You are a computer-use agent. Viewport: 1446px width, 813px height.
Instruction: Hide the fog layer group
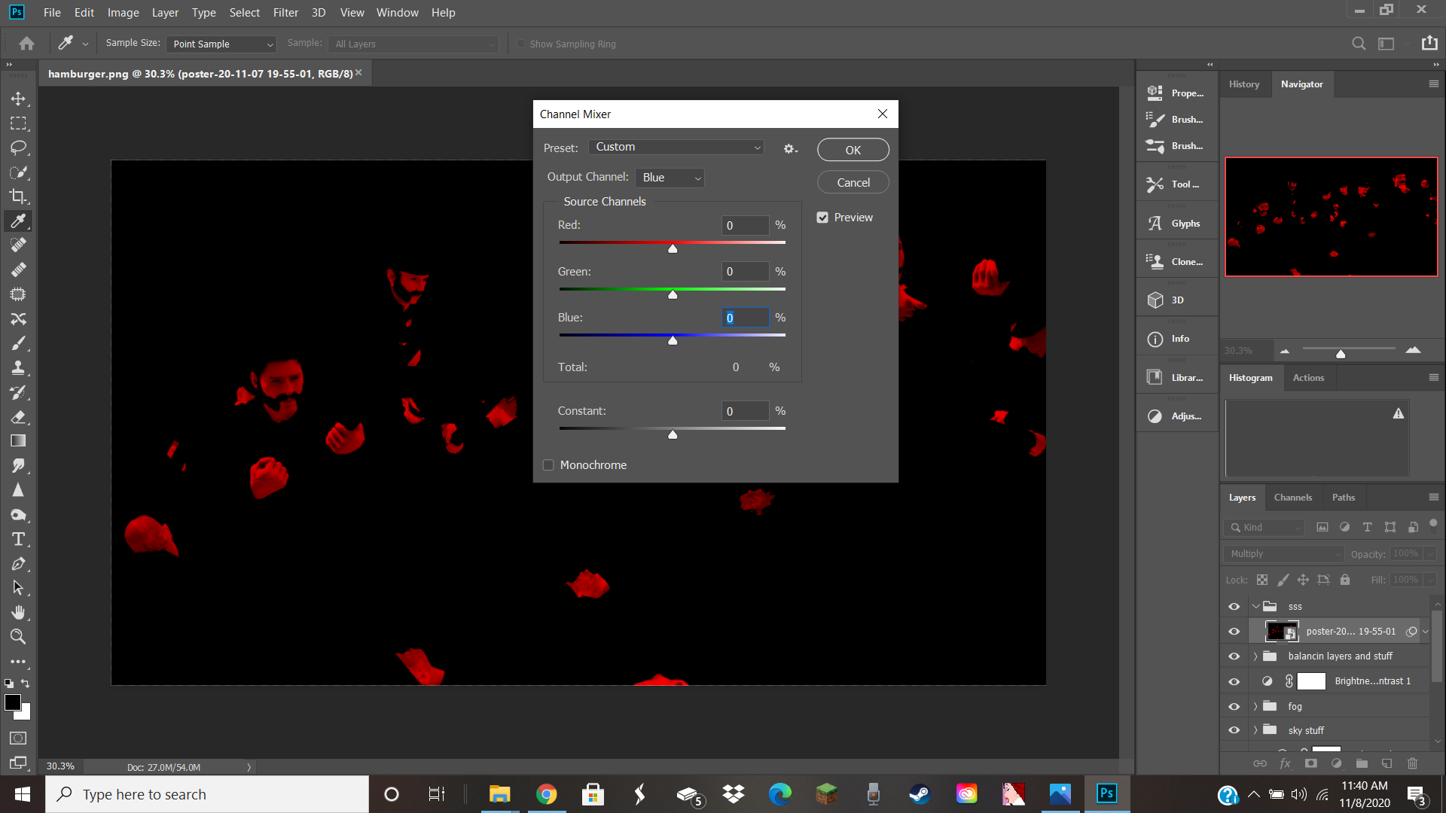pos(1234,706)
